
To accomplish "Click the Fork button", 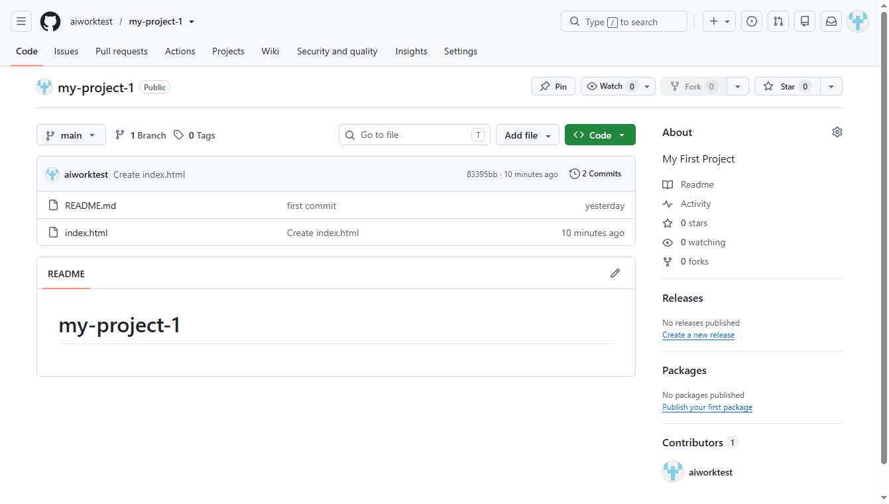I will click(x=693, y=86).
